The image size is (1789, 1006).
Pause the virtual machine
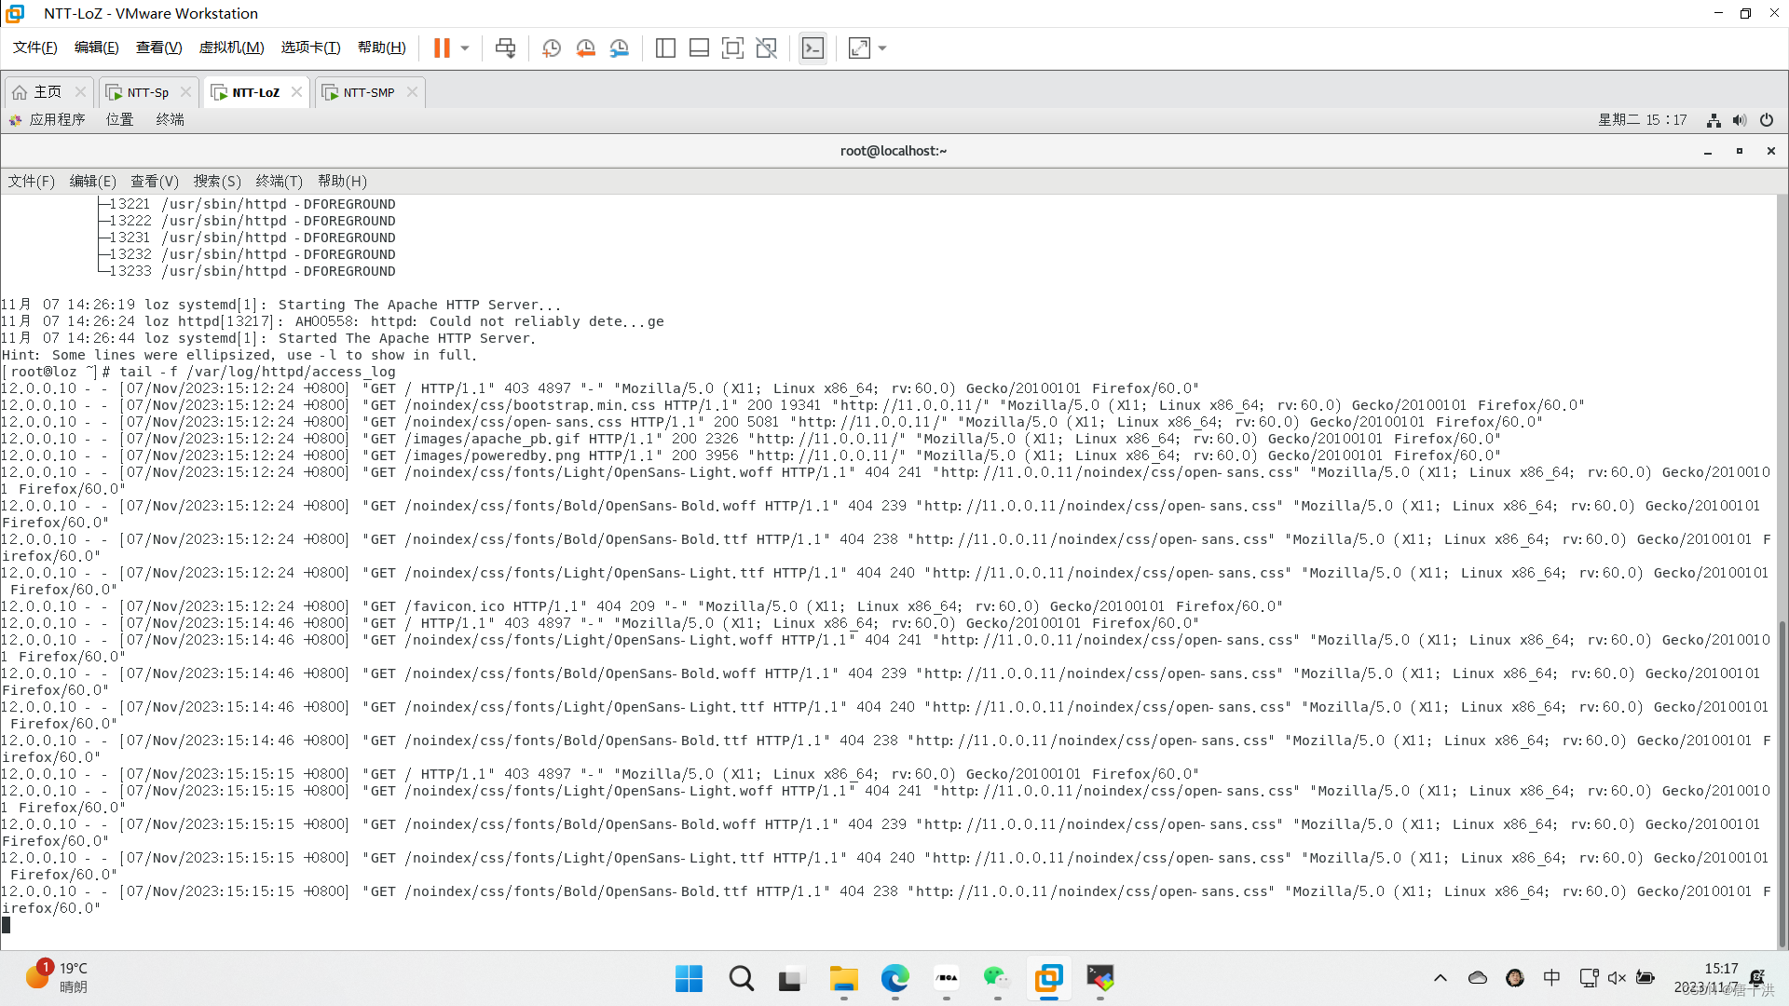[442, 48]
